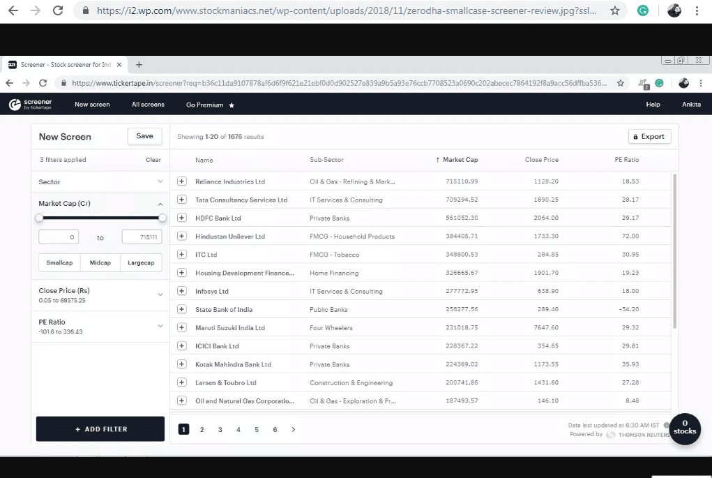Image resolution: width=712 pixels, height=478 pixels.
Task: Open the outer browser three-dot menu
Action: click(697, 10)
